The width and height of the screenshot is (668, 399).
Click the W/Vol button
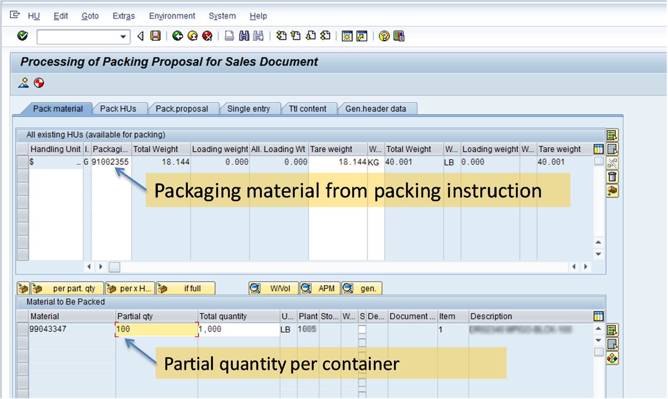pyautogui.click(x=273, y=288)
